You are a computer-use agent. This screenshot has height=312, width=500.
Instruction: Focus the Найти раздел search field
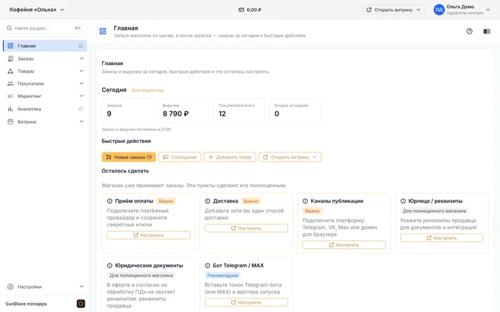click(45, 28)
